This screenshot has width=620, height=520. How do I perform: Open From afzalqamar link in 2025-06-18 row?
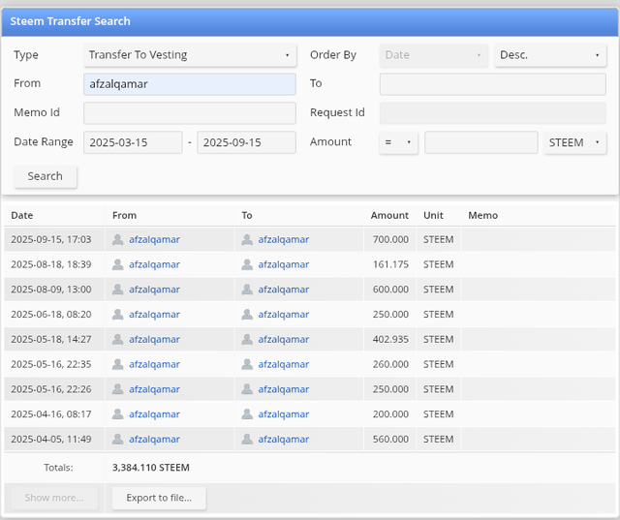tap(154, 314)
